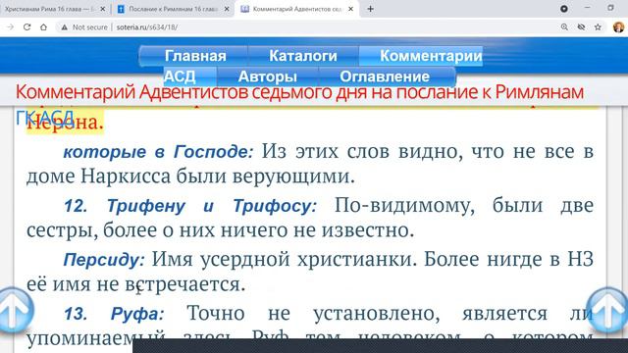Click the left scroll-to-top arrow button
Viewport: 628px width, 353px height.
tap(16, 311)
